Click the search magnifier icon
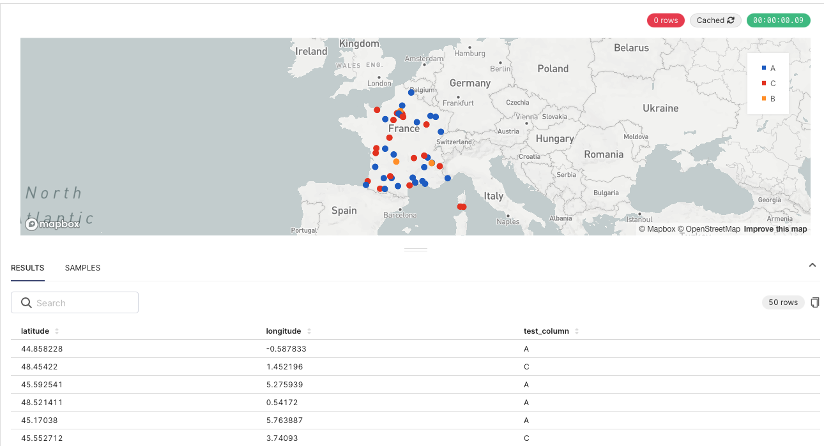 [26, 302]
